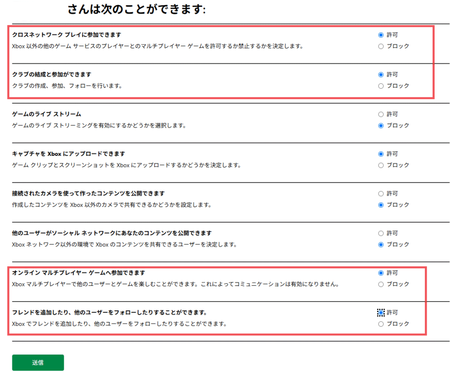Viewport: 450px width, 374px height.
Task: Click heading フレンドを追加したり、他のユーザーをフォロー
Action: click(109, 313)
